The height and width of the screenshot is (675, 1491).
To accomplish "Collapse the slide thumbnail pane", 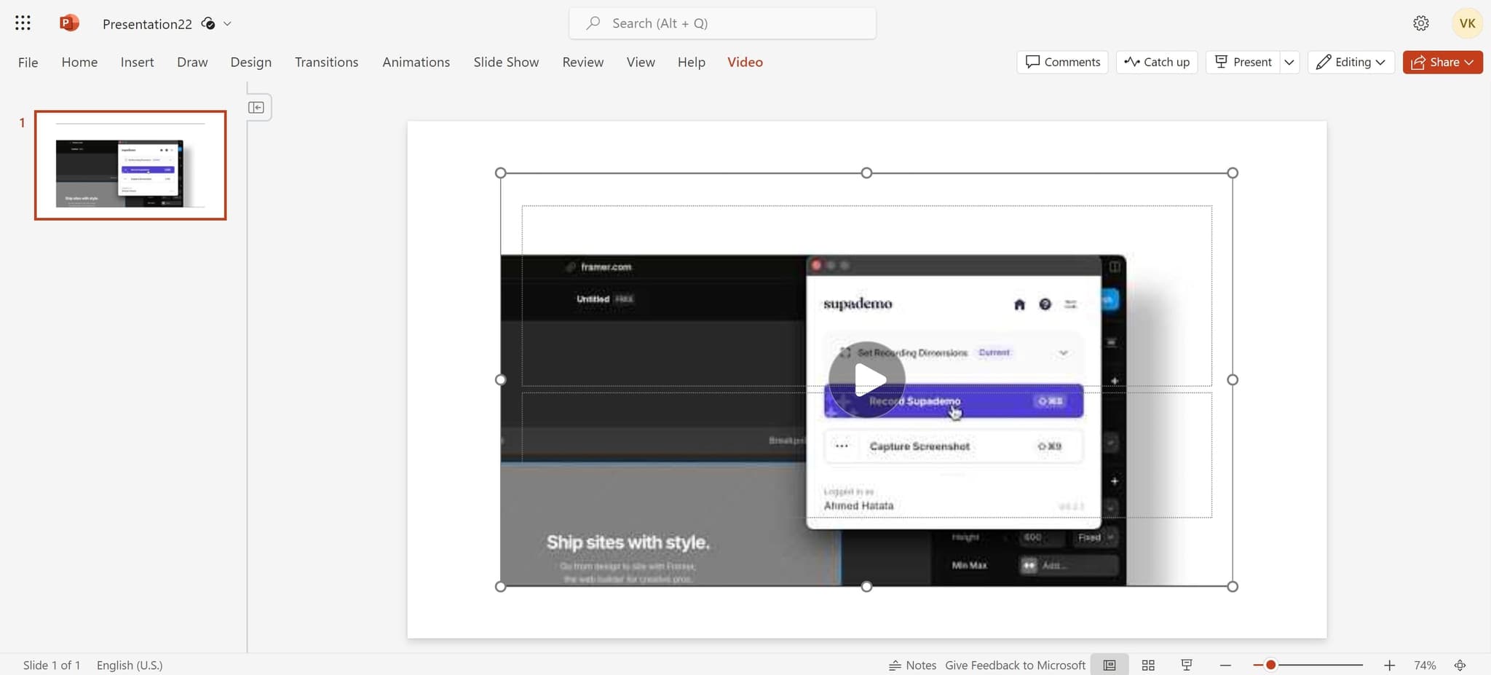I will point(257,107).
